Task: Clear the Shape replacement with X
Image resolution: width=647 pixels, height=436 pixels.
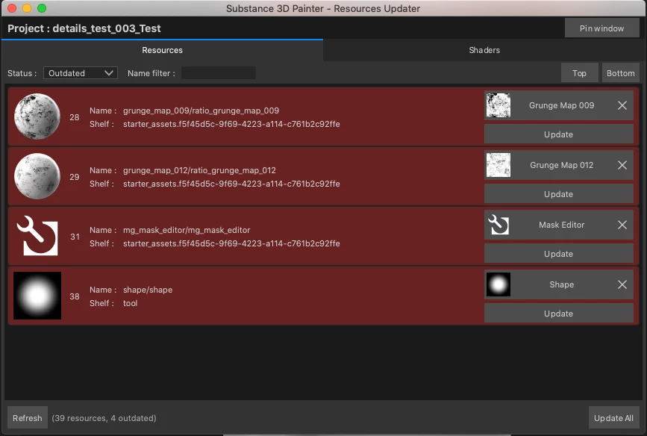Action: [x=622, y=284]
